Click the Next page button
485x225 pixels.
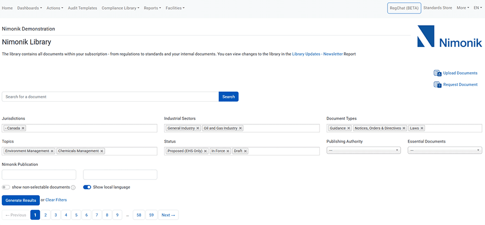pos(168,215)
